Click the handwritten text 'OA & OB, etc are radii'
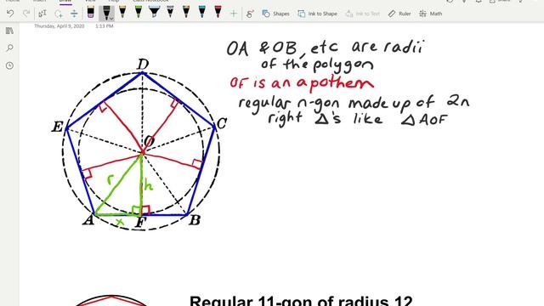Screen dimensions: 544x306 pyautogui.click(x=326, y=48)
